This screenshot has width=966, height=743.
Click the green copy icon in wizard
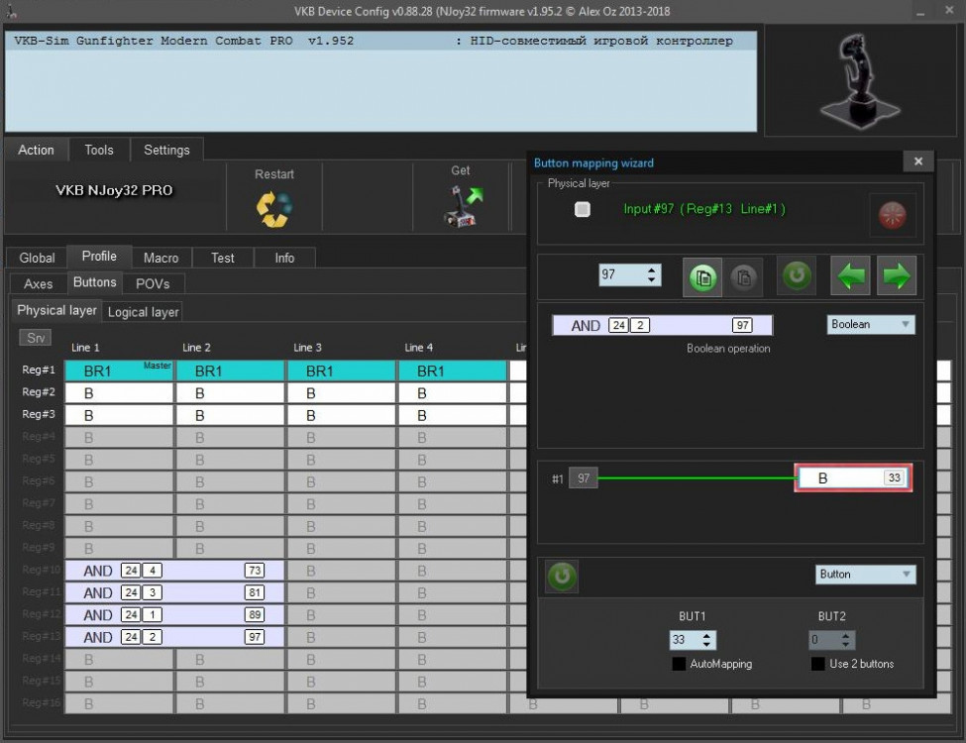pyautogui.click(x=702, y=277)
